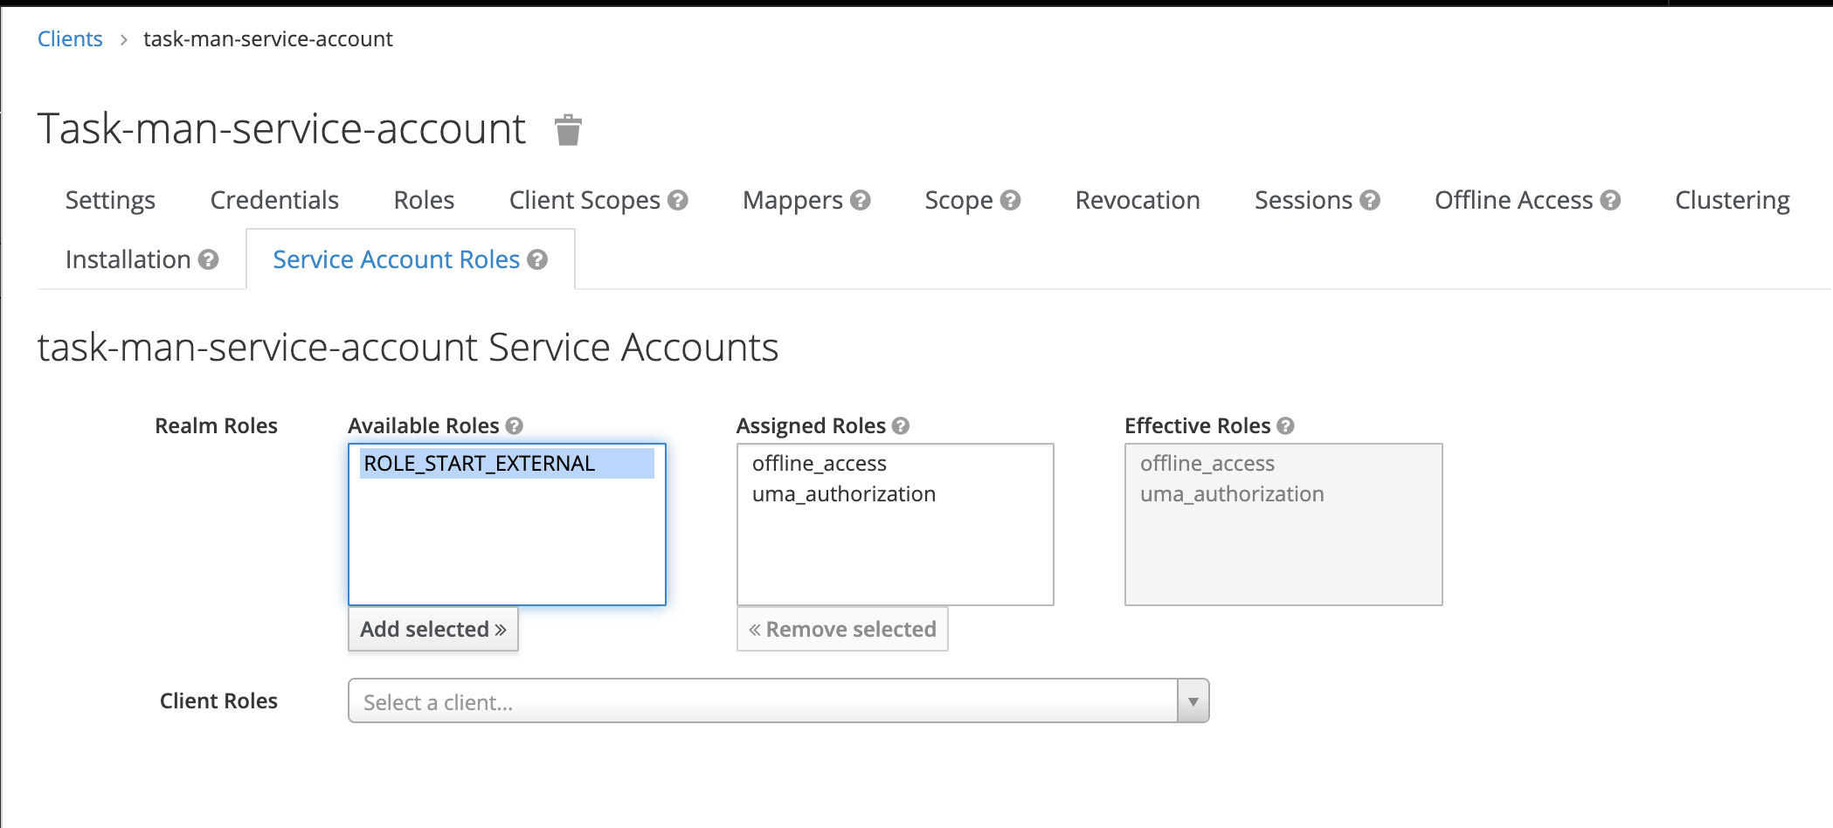Select uma_authorization in Assigned Roles
The height and width of the screenshot is (828, 1833).
843,494
